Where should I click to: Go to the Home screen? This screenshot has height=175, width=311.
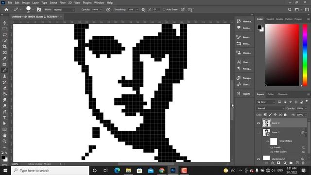tap(6, 10)
